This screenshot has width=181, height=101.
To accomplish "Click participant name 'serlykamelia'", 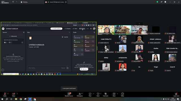I will [123, 58].
